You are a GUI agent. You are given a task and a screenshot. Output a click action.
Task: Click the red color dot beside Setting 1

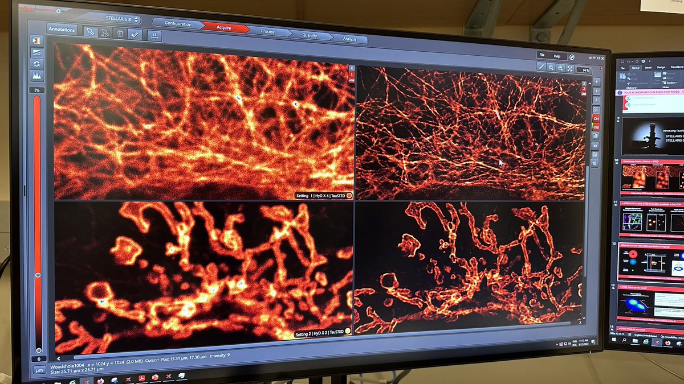tap(349, 195)
